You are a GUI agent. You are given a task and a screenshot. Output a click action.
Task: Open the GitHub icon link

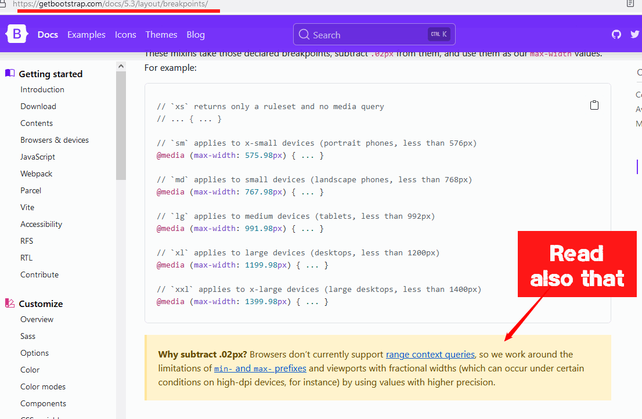pyautogui.click(x=616, y=34)
